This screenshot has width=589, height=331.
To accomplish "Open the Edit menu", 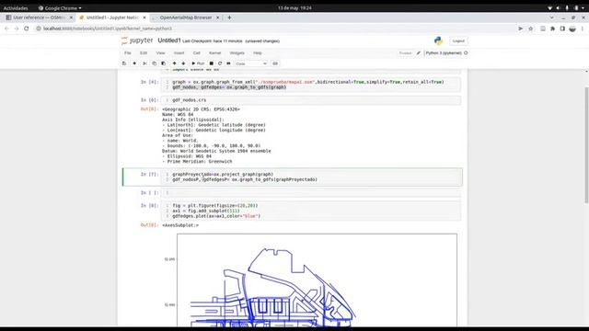I will click(144, 53).
